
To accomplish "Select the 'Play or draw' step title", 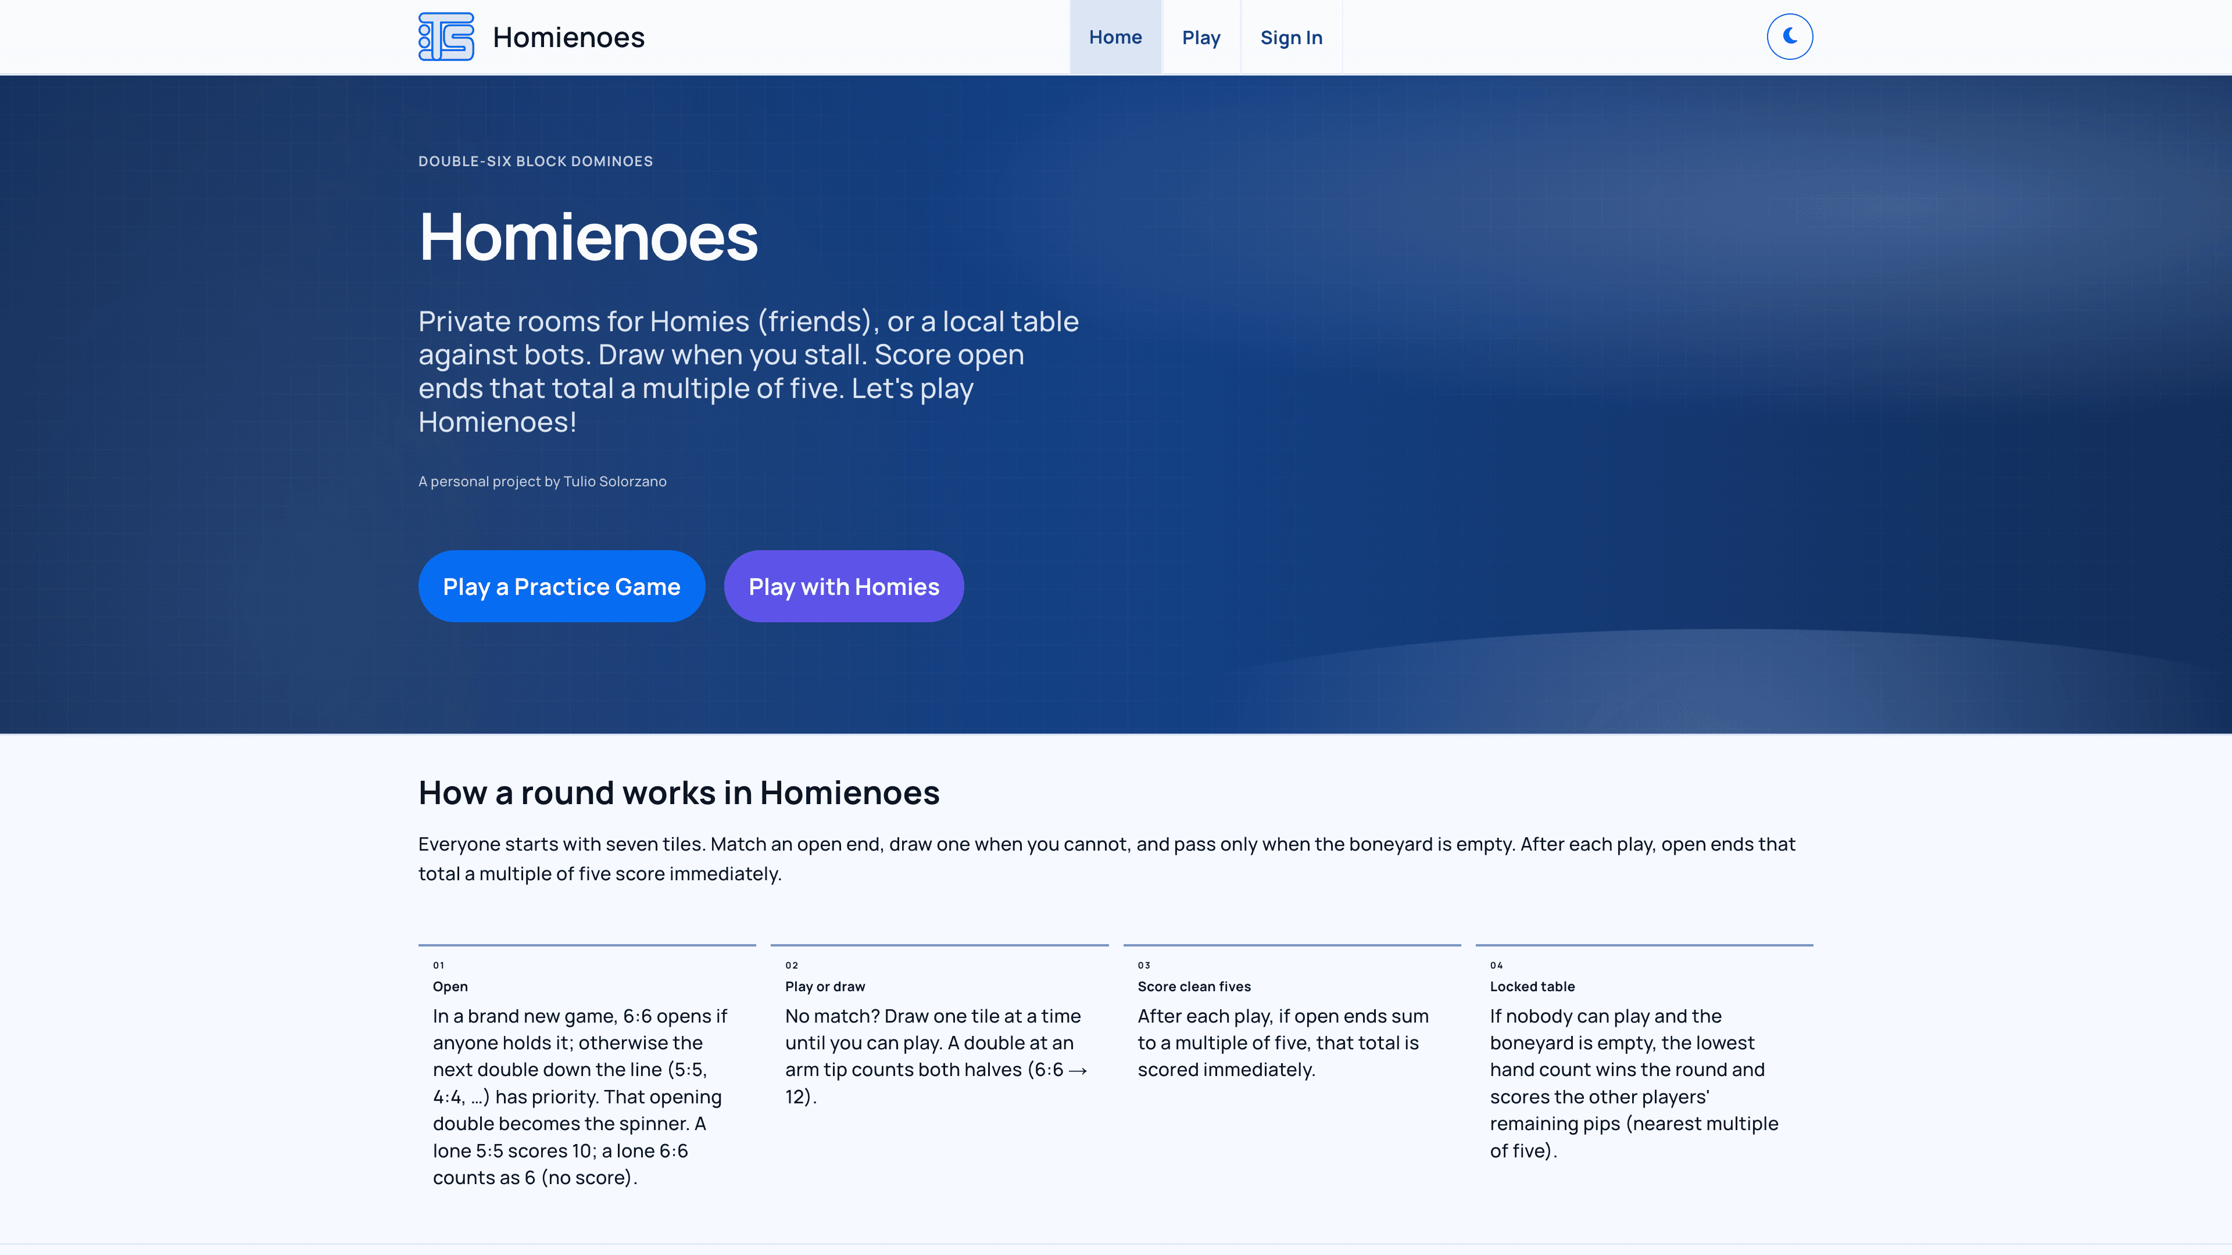I will pyautogui.click(x=825, y=987).
